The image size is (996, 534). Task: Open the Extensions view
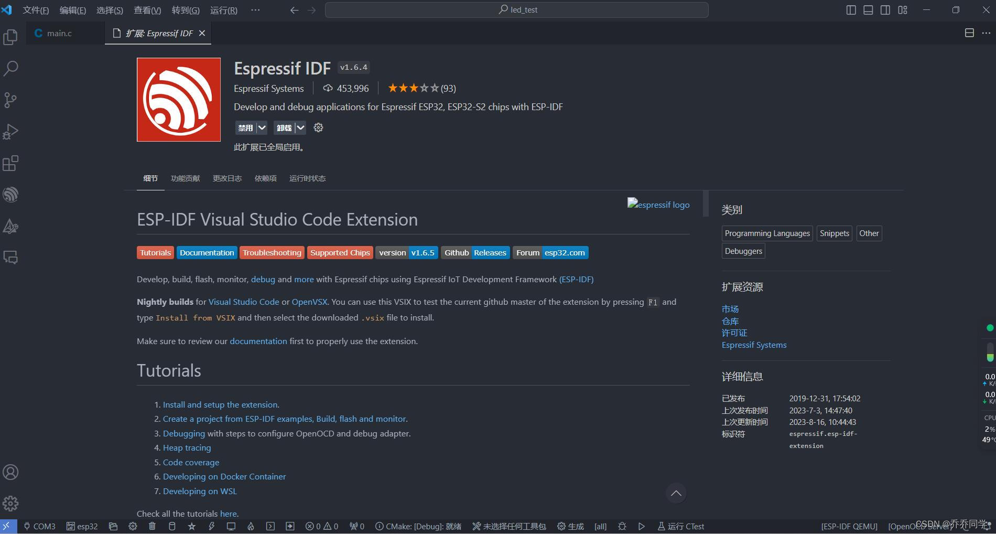coord(10,163)
